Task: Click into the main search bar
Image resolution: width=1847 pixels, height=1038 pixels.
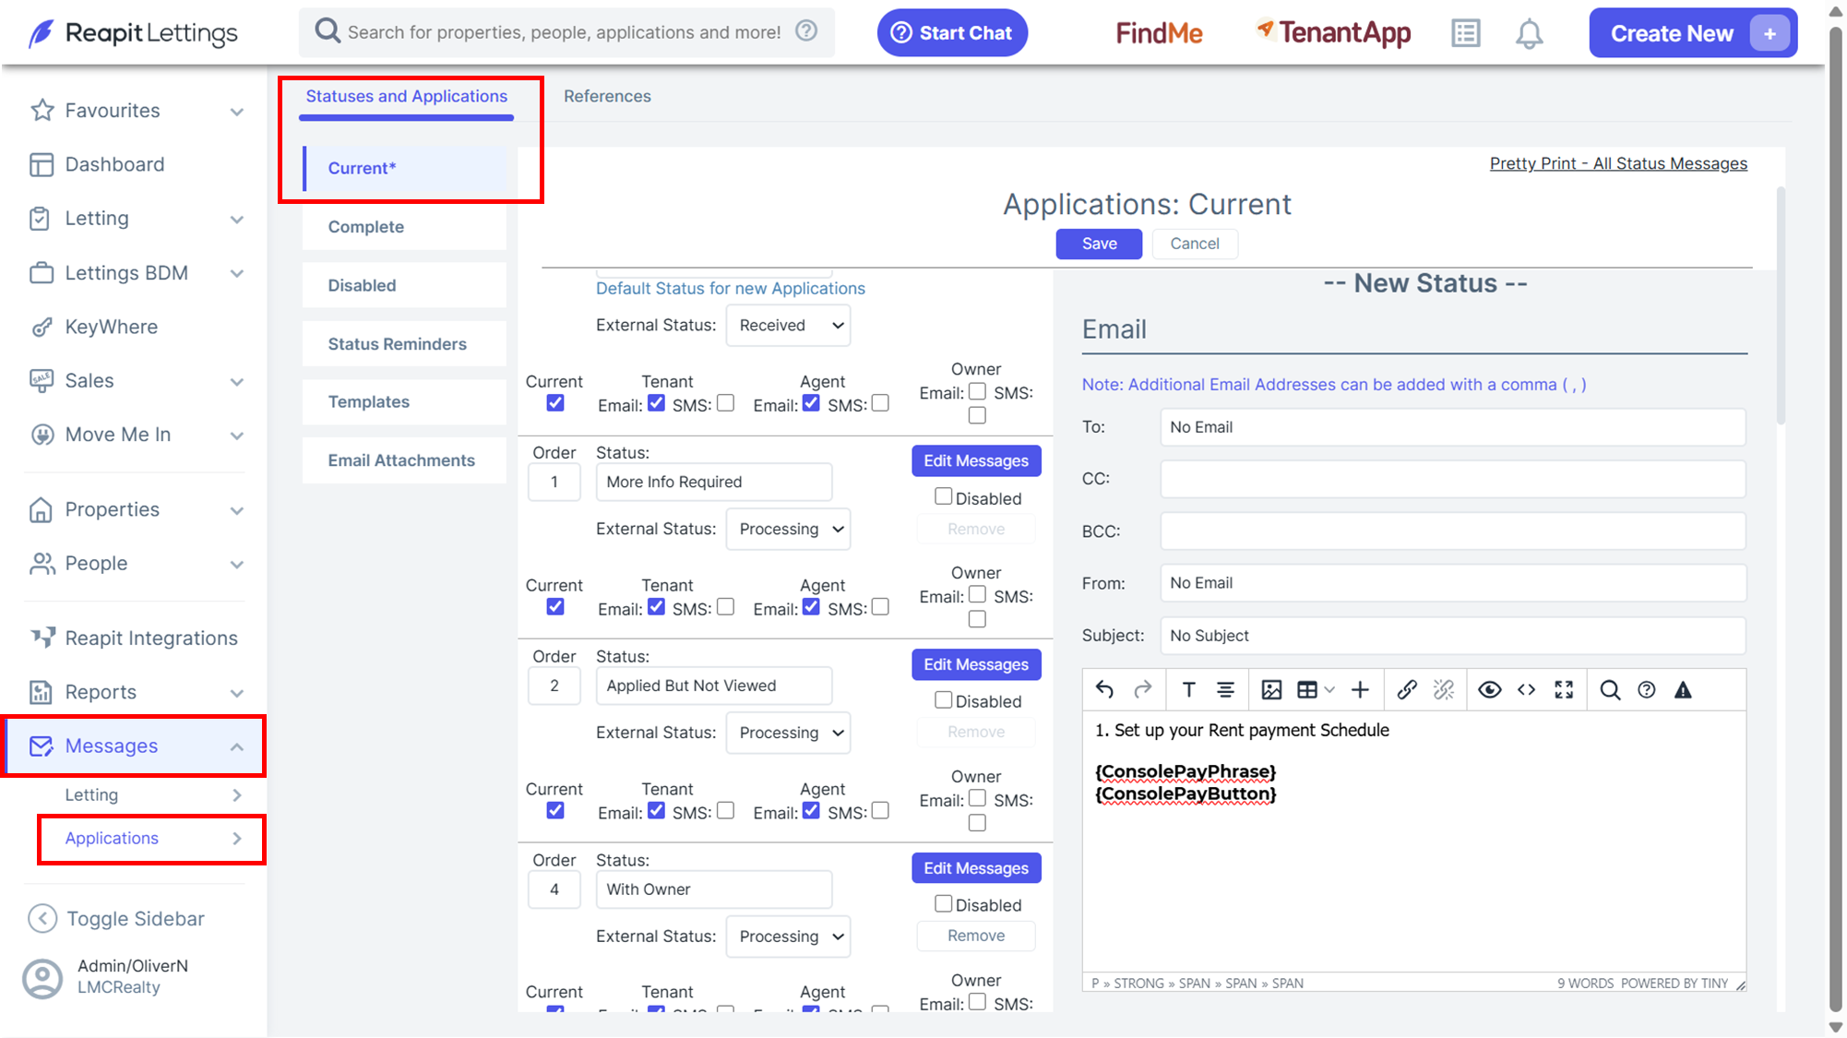Action: pyautogui.click(x=566, y=32)
